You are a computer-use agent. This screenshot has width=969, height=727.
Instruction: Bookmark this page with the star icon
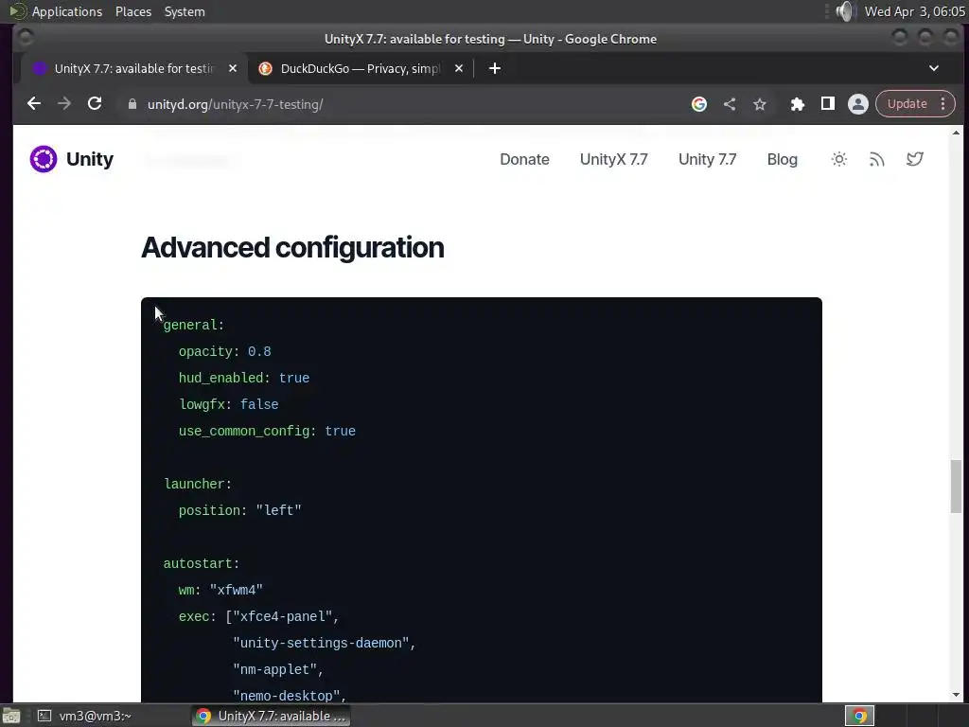[x=760, y=104]
